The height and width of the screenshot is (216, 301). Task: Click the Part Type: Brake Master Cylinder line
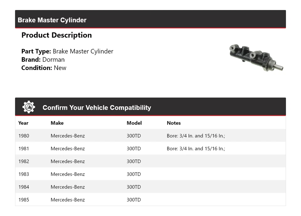(x=67, y=51)
